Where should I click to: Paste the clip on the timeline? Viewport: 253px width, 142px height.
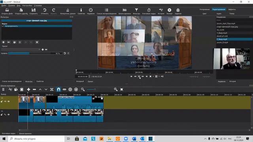point(22,90)
